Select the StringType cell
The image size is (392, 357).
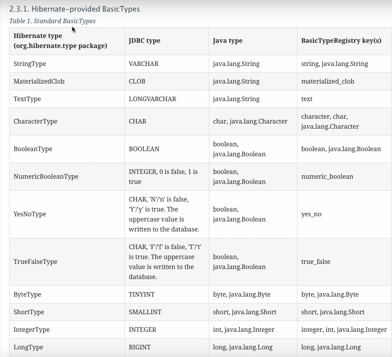coord(67,64)
